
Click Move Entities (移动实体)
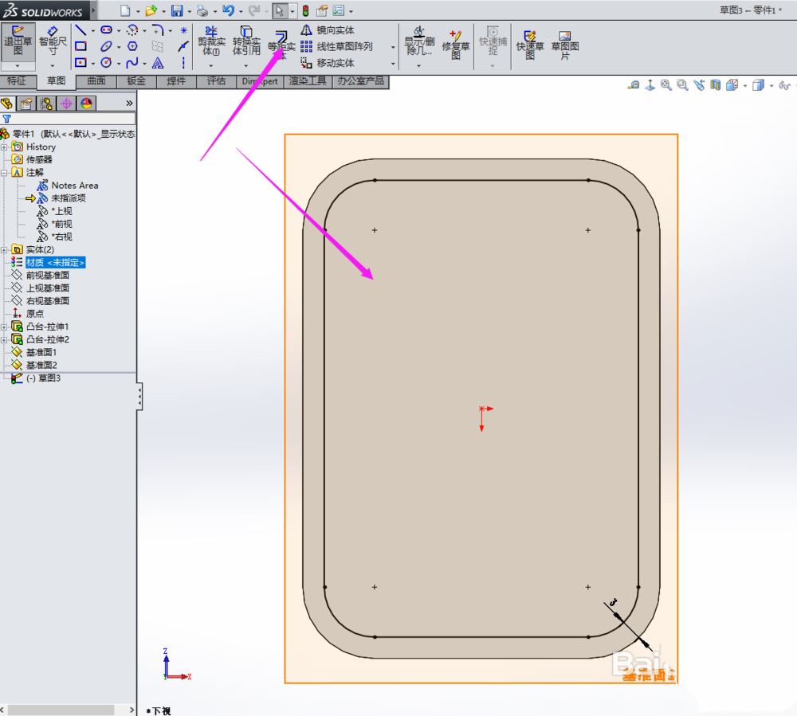pos(328,62)
